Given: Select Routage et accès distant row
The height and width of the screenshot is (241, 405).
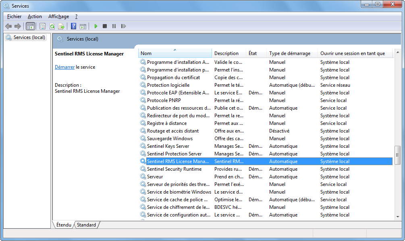Looking at the screenshot, I should [266, 131].
